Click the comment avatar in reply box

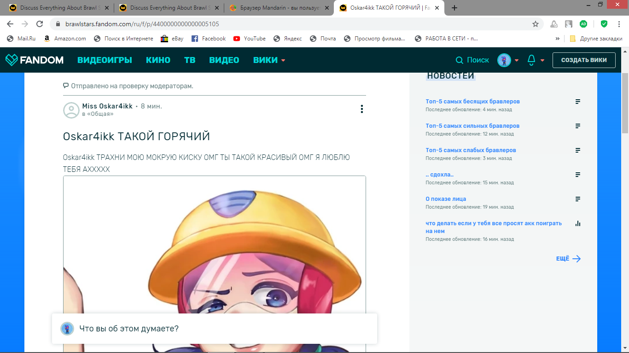pyautogui.click(x=67, y=329)
